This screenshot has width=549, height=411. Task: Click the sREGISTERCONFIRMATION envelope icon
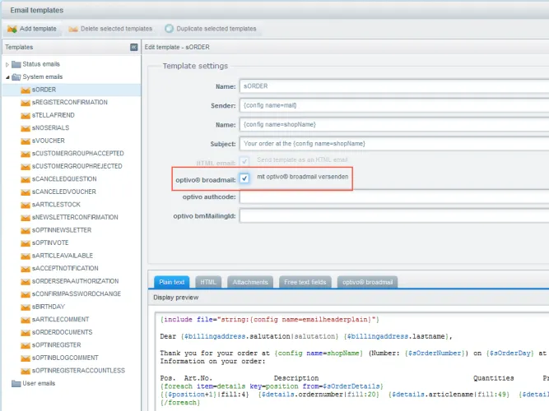pos(26,103)
